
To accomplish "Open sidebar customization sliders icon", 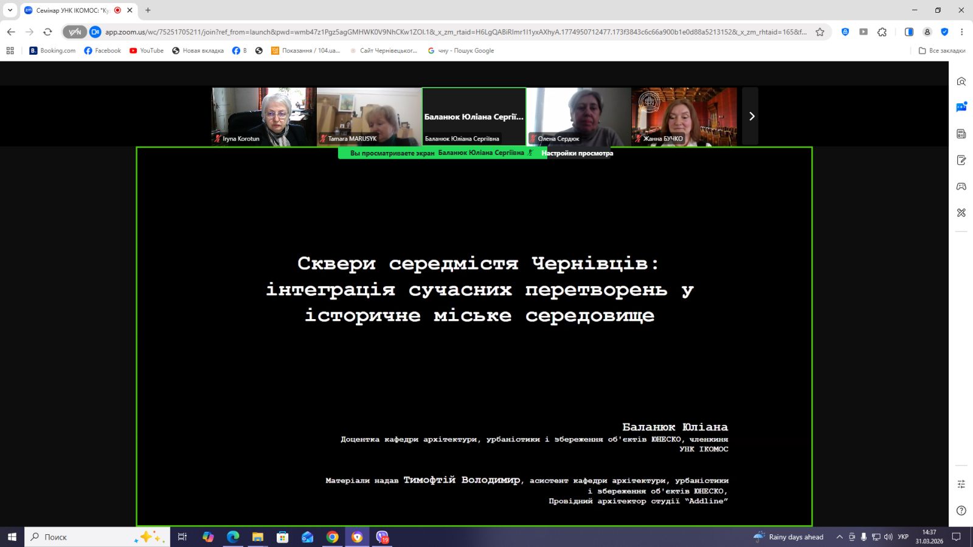I will pos(961,484).
